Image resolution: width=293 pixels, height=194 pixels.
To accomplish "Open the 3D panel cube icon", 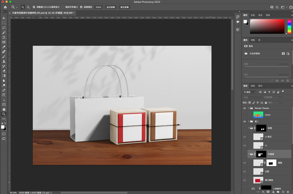I will 238,30.
